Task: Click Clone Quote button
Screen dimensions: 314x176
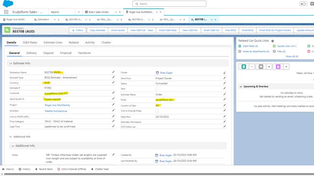Action: (118, 30)
